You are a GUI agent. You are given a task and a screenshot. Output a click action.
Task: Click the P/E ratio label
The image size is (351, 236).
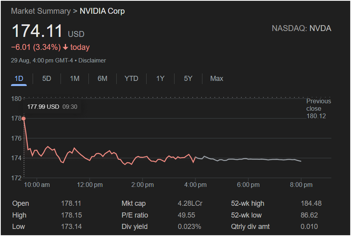click(135, 215)
